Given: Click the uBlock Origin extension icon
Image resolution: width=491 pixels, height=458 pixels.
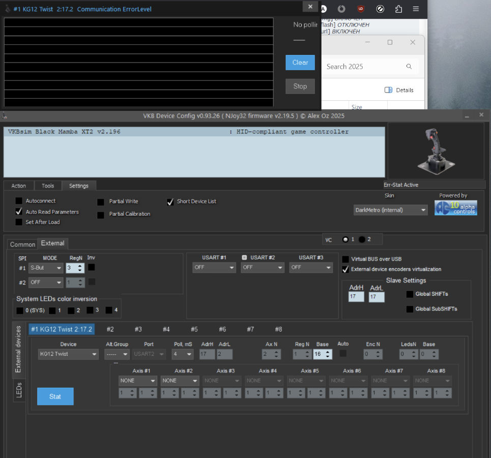Looking at the screenshot, I should [x=361, y=9].
